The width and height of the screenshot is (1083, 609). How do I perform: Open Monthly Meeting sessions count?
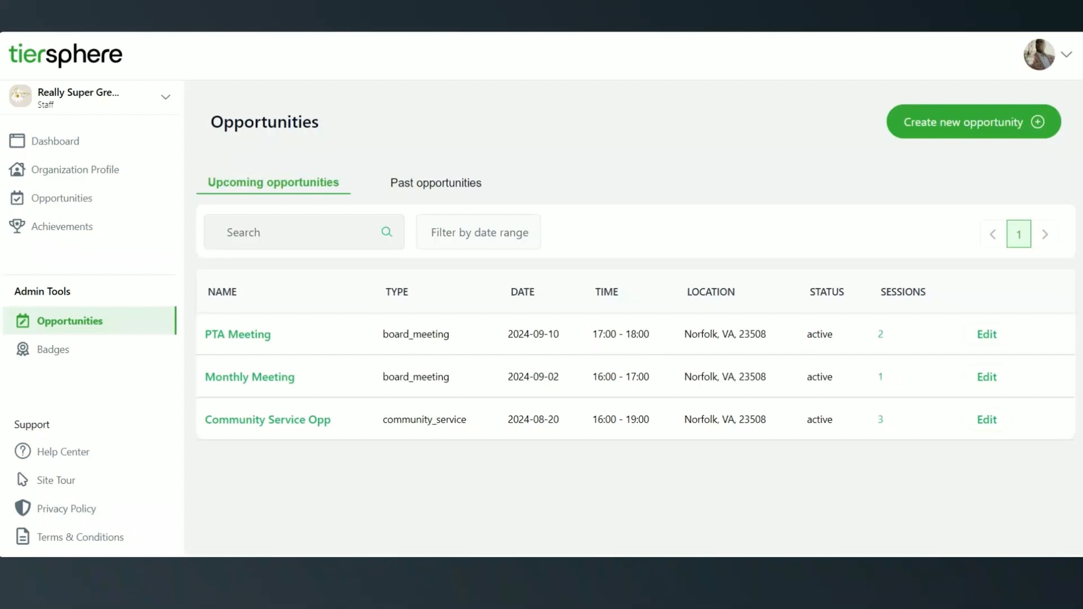pos(880,377)
